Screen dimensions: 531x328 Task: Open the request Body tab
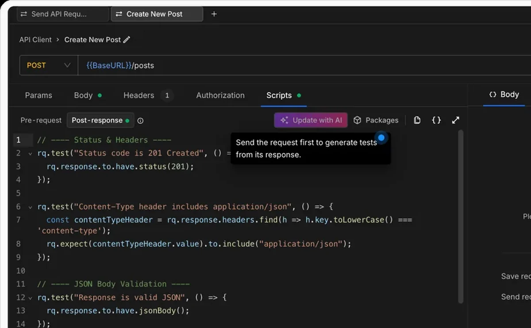click(x=88, y=95)
